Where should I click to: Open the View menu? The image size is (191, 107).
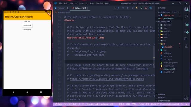[81, 3]
